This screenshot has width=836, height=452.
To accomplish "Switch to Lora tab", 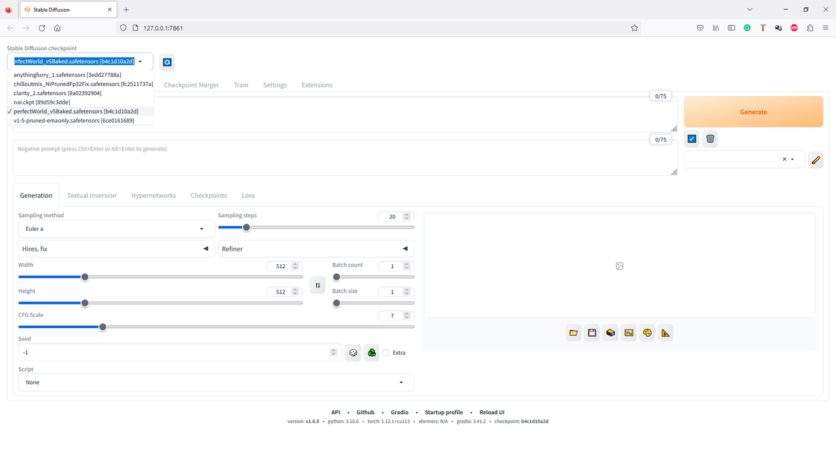I will [x=248, y=196].
